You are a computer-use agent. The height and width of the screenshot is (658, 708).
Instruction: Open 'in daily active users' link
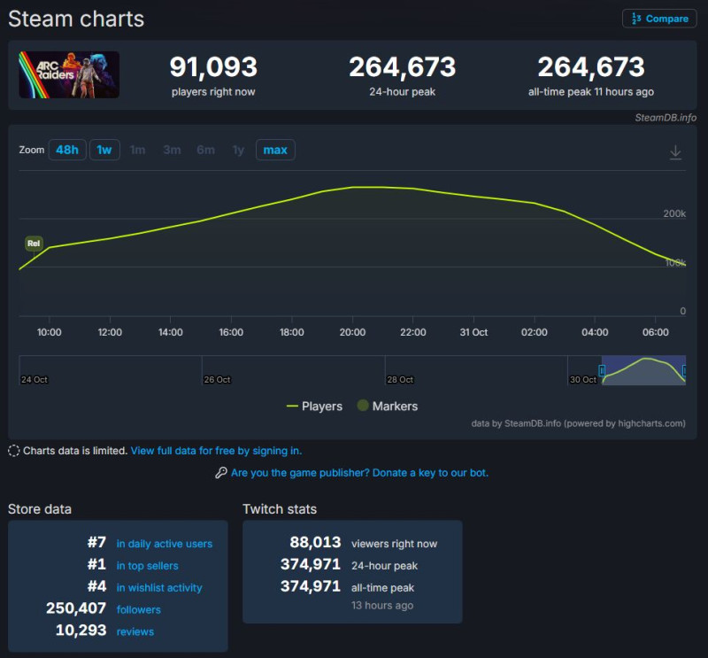[x=165, y=544]
